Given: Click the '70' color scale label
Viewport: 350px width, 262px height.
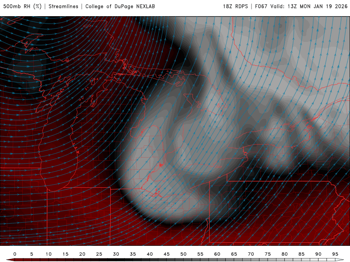Looking at the screenshot, I should coord(251,254).
